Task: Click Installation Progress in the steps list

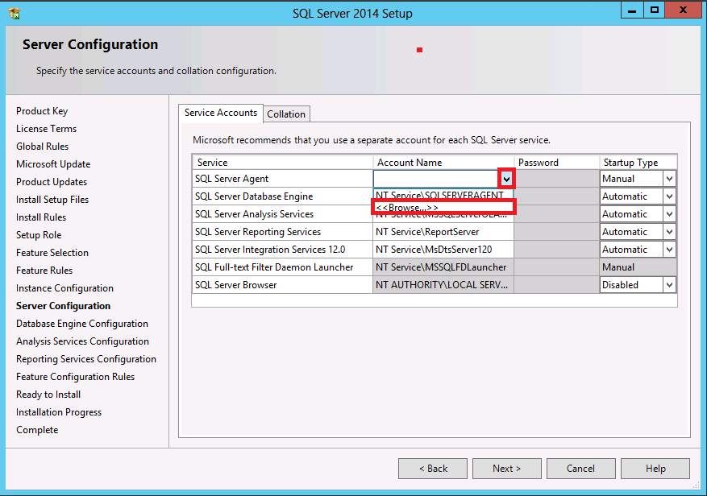Action: tap(59, 412)
